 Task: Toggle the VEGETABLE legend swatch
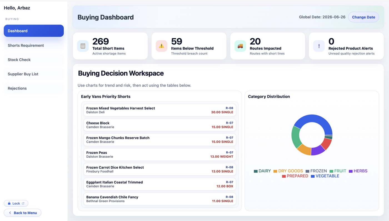coord(313,176)
